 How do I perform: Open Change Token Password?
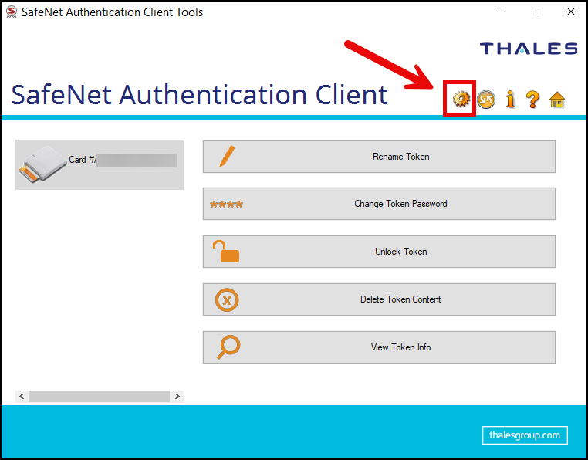(x=379, y=205)
